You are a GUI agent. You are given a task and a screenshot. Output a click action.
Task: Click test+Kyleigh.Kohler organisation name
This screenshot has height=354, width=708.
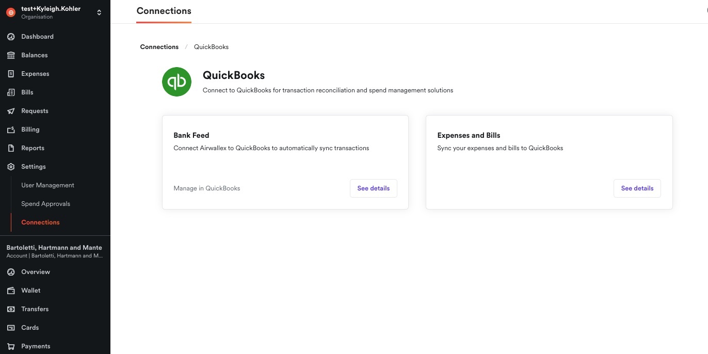pos(51,9)
